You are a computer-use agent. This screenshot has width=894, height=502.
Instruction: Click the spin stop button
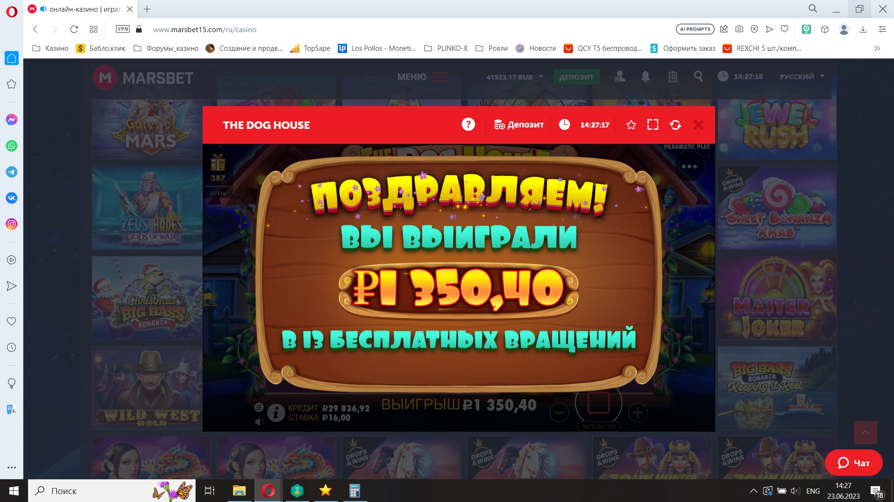click(599, 402)
